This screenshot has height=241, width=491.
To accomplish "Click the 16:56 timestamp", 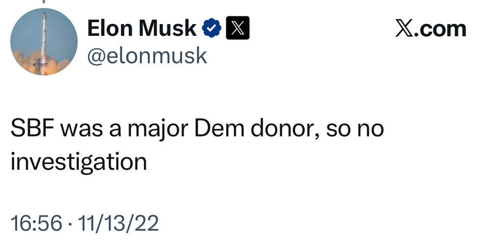I will 35,223.
